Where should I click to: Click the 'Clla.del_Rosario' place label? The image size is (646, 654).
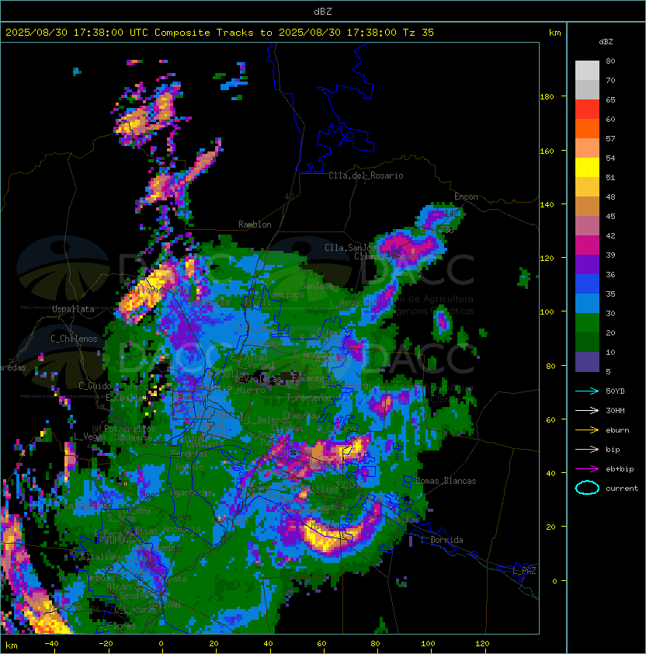366,176
